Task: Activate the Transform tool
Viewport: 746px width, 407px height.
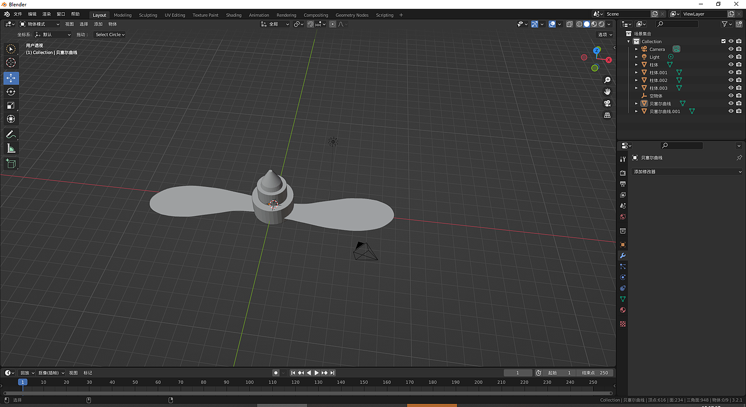Action: point(11,119)
